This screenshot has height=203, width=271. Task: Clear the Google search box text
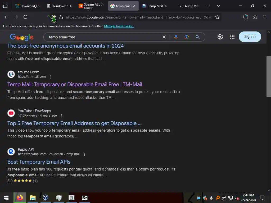(x=164, y=37)
